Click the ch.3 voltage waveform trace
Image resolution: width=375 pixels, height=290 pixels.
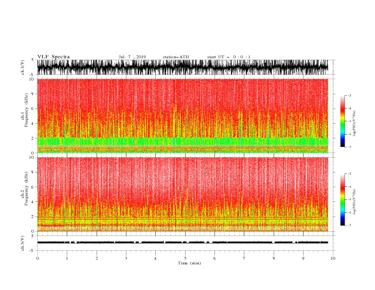tap(183, 243)
